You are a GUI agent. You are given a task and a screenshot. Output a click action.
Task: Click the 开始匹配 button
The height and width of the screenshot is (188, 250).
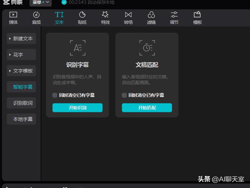point(147,108)
